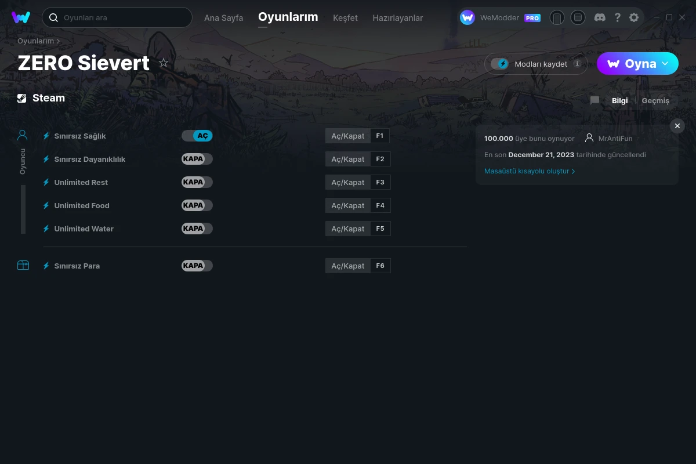Open the help question mark icon
Viewport: 696px width, 464px height.
[618, 17]
